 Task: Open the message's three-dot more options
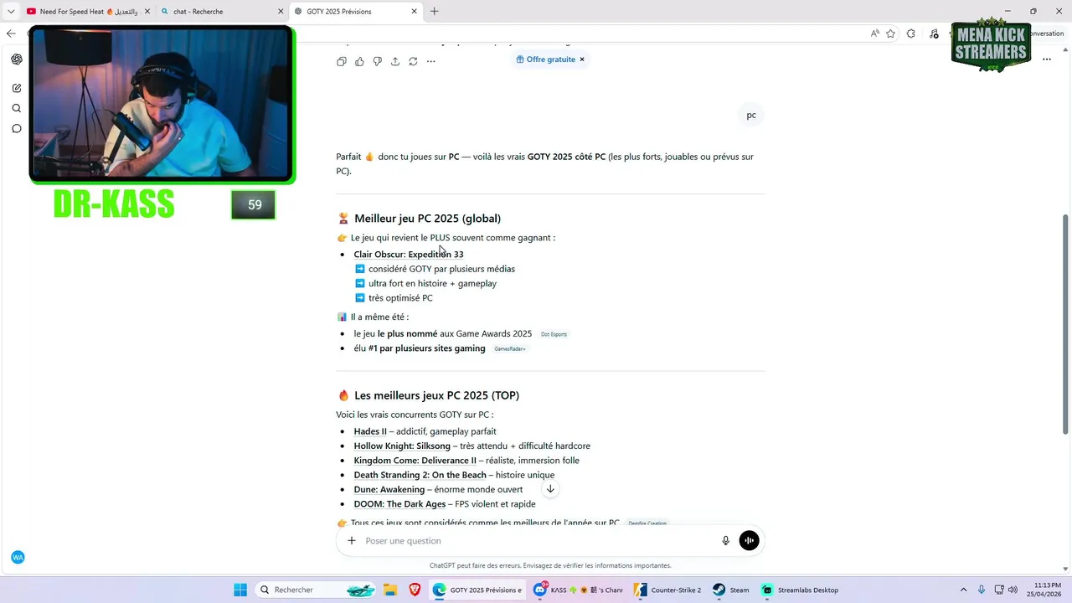(x=430, y=61)
